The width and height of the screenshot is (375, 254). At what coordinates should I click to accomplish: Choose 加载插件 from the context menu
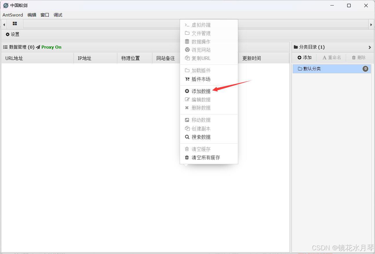point(209,70)
